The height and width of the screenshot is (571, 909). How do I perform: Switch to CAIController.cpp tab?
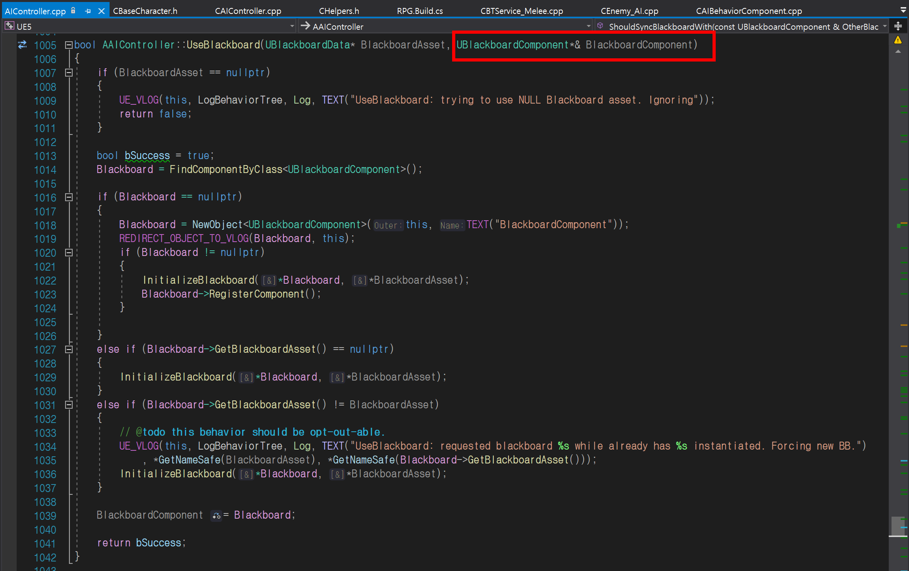(248, 11)
